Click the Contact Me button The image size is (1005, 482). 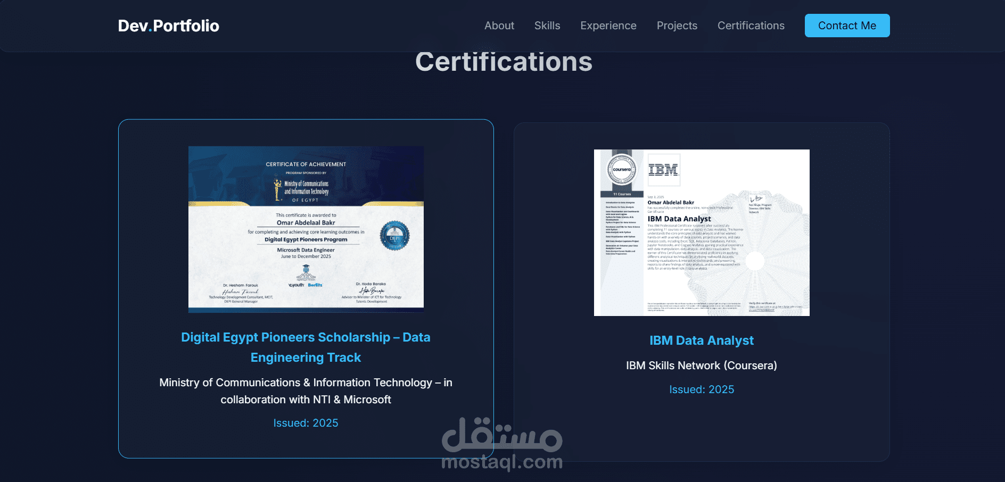pos(847,26)
